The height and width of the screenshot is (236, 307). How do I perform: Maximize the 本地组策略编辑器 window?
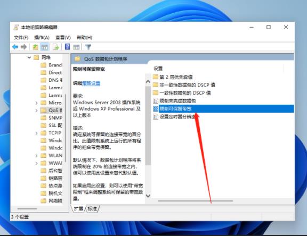(x=269, y=27)
